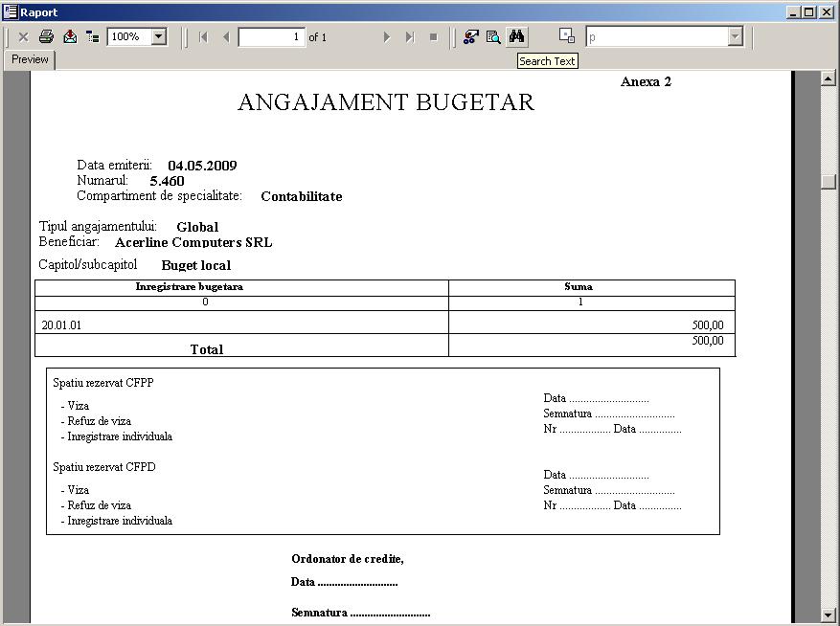Go to the first page arrow

[x=203, y=36]
